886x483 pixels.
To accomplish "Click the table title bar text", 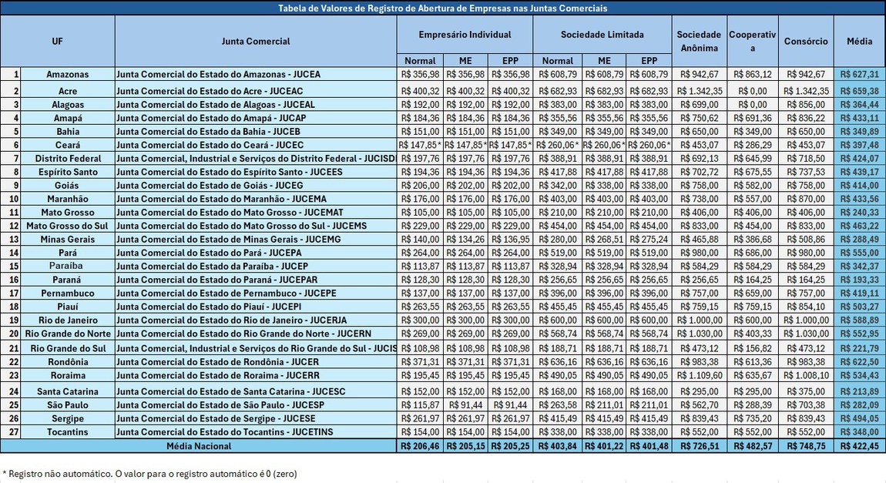I will pyautogui.click(x=442, y=8).
